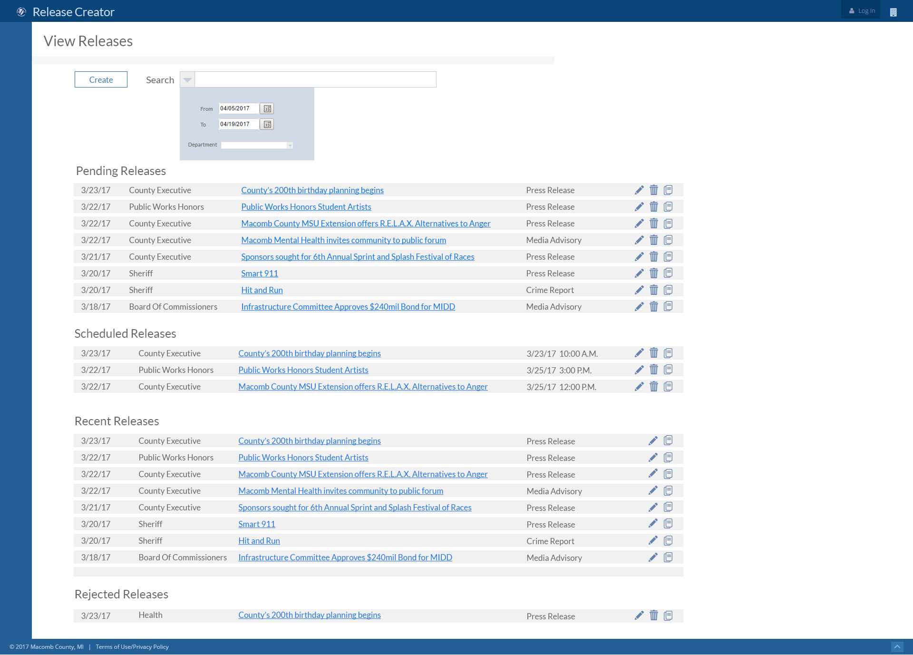
Task: Click the Release Creator logo icon
Action: coord(21,12)
